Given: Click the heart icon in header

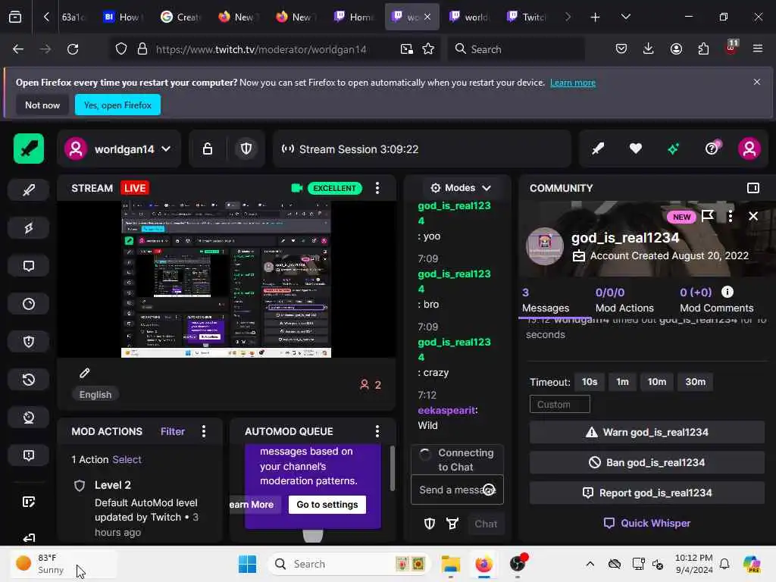Looking at the screenshot, I should point(636,149).
